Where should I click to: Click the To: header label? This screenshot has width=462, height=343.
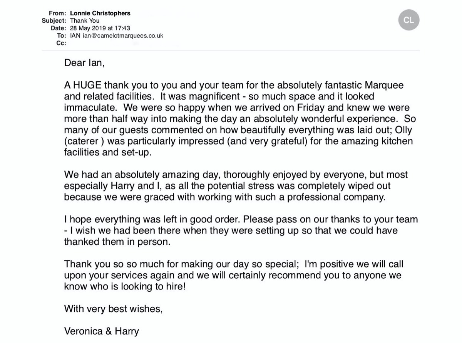pos(61,35)
